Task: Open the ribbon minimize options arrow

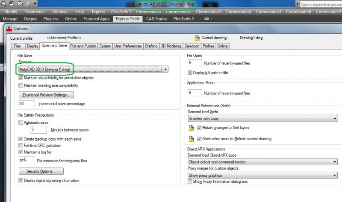Action: (211, 19)
